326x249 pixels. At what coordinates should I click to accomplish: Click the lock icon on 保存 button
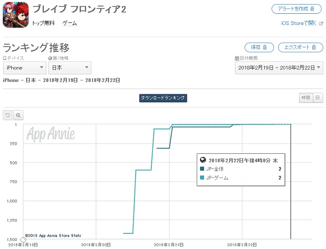265,47
